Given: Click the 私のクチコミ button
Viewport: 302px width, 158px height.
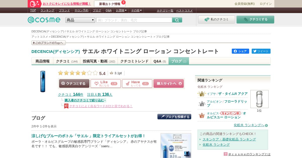Looking at the screenshot, I should point(216,20).
